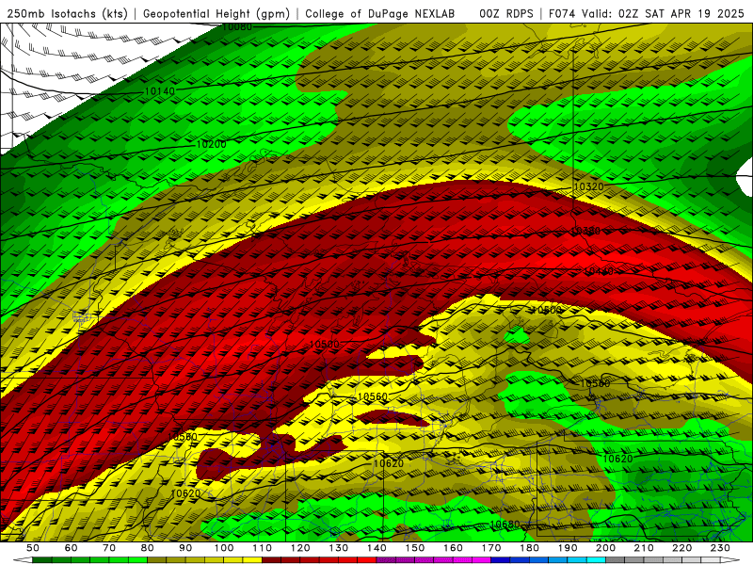The height and width of the screenshot is (565, 753).
Task: Click the 130 value on the color scale
Action: (339, 548)
